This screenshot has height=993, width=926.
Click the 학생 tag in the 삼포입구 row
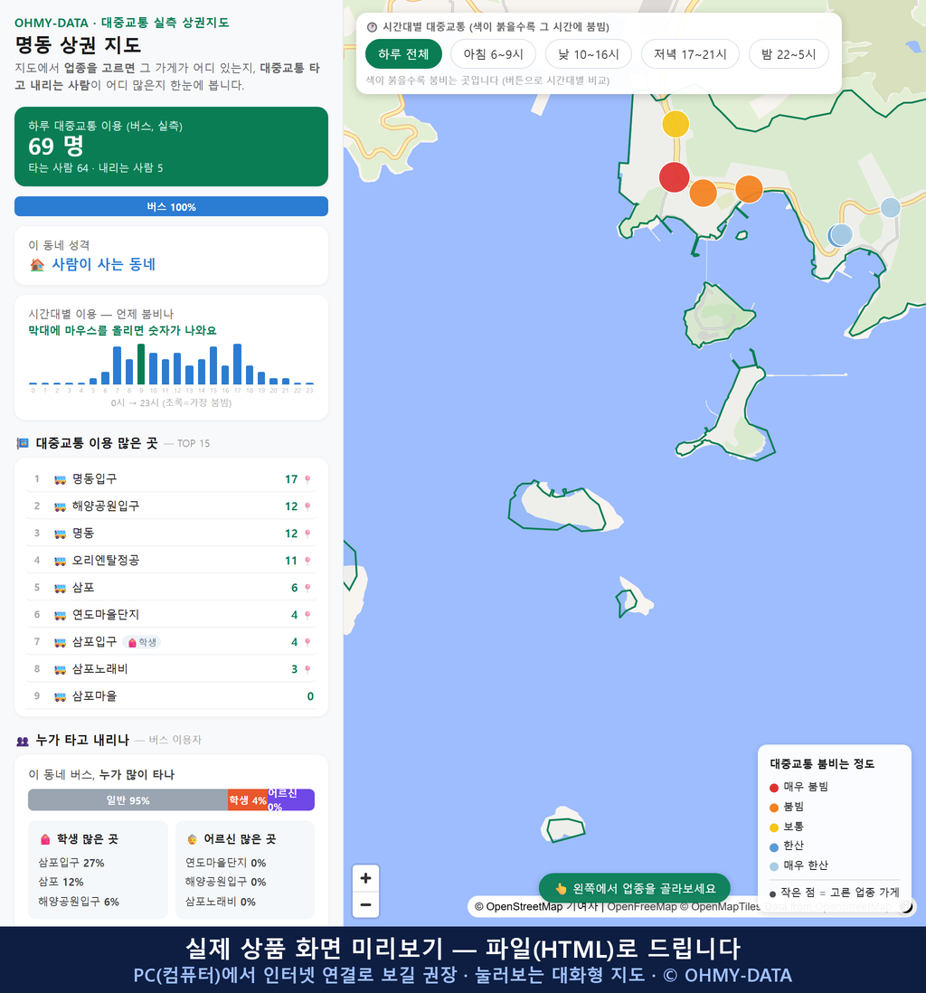pyautogui.click(x=142, y=642)
